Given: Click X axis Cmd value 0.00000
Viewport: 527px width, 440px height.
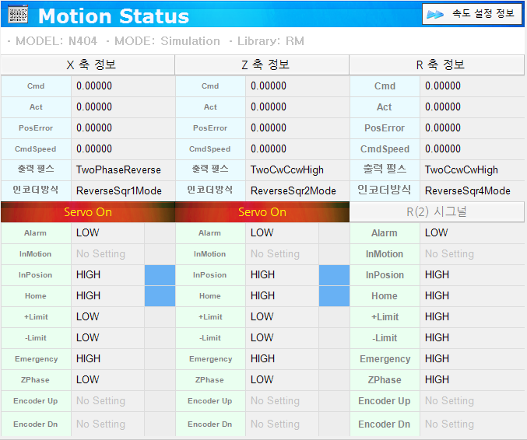Looking at the screenshot, I should point(94,86).
